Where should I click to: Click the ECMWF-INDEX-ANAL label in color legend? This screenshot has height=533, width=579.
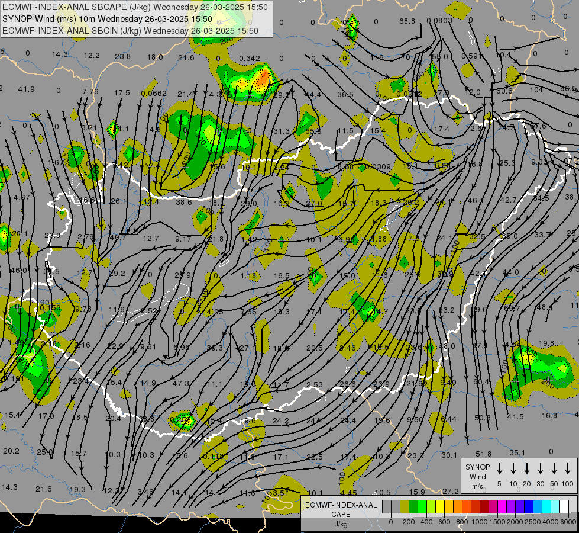(x=341, y=505)
